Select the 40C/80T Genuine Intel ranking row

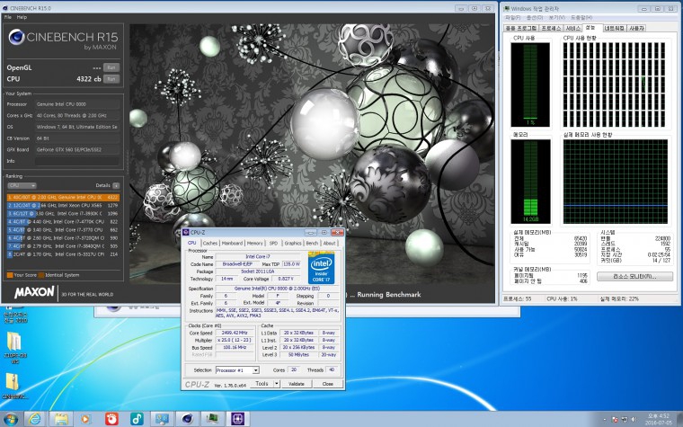click(x=63, y=198)
